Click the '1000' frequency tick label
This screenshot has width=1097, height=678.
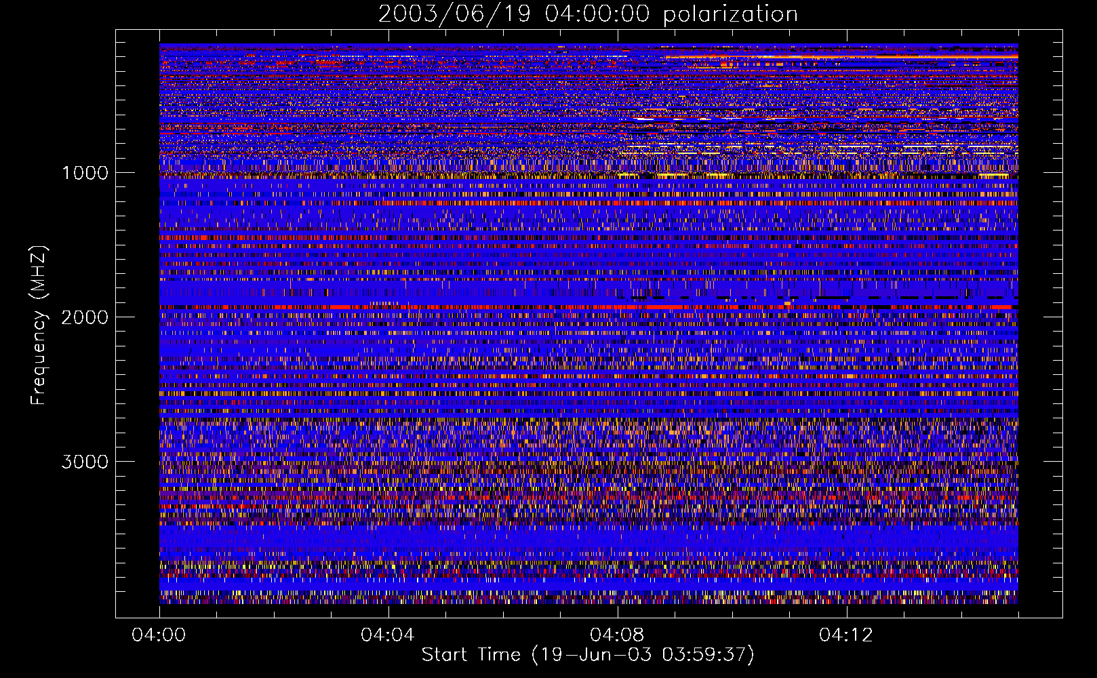85,173
